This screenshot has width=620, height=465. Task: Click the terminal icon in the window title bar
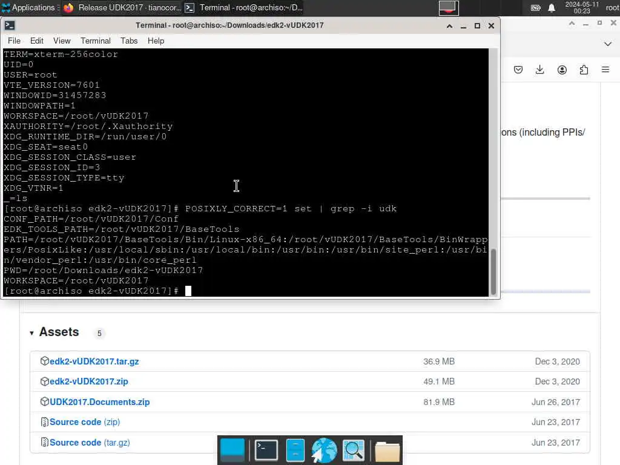[10, 25]
